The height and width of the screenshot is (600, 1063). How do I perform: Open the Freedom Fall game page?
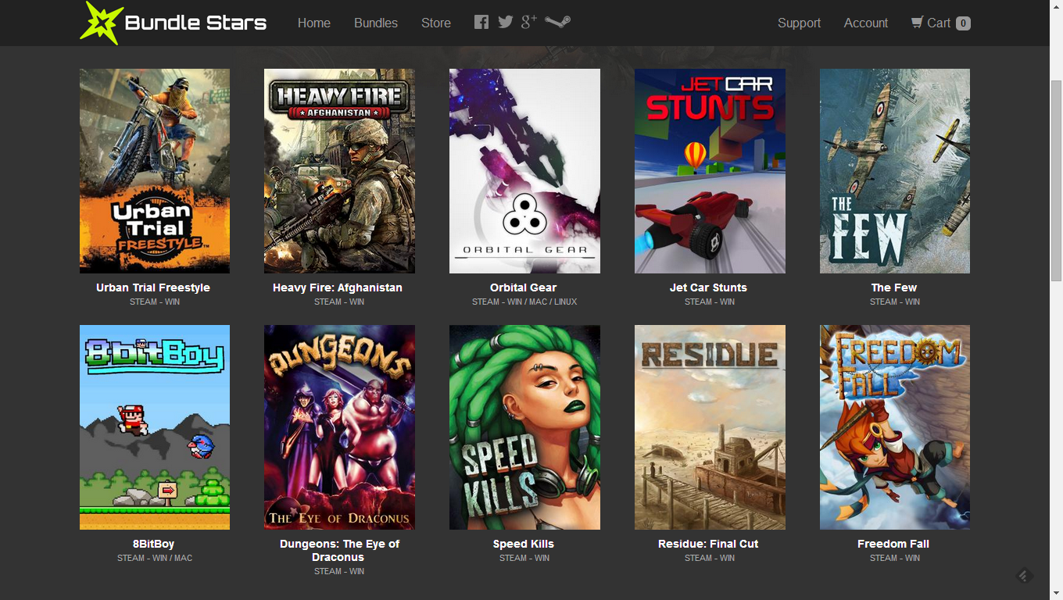[893, 543]
